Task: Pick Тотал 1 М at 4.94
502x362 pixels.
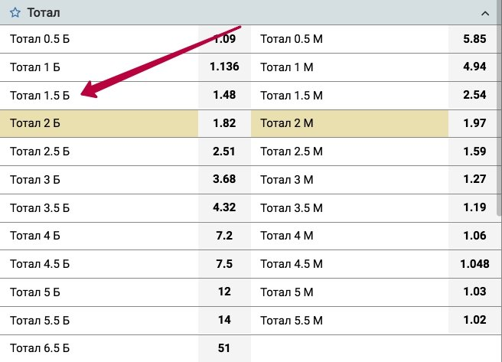Action: click(474, 67)
